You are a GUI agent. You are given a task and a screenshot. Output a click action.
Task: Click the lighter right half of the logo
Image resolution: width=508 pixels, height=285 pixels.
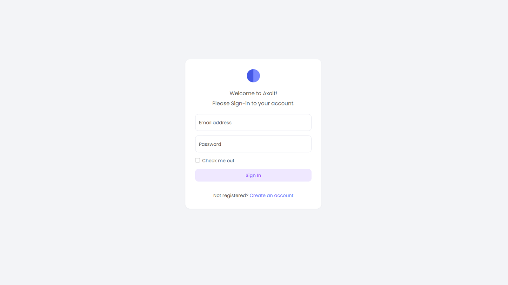tap(257, 76)
